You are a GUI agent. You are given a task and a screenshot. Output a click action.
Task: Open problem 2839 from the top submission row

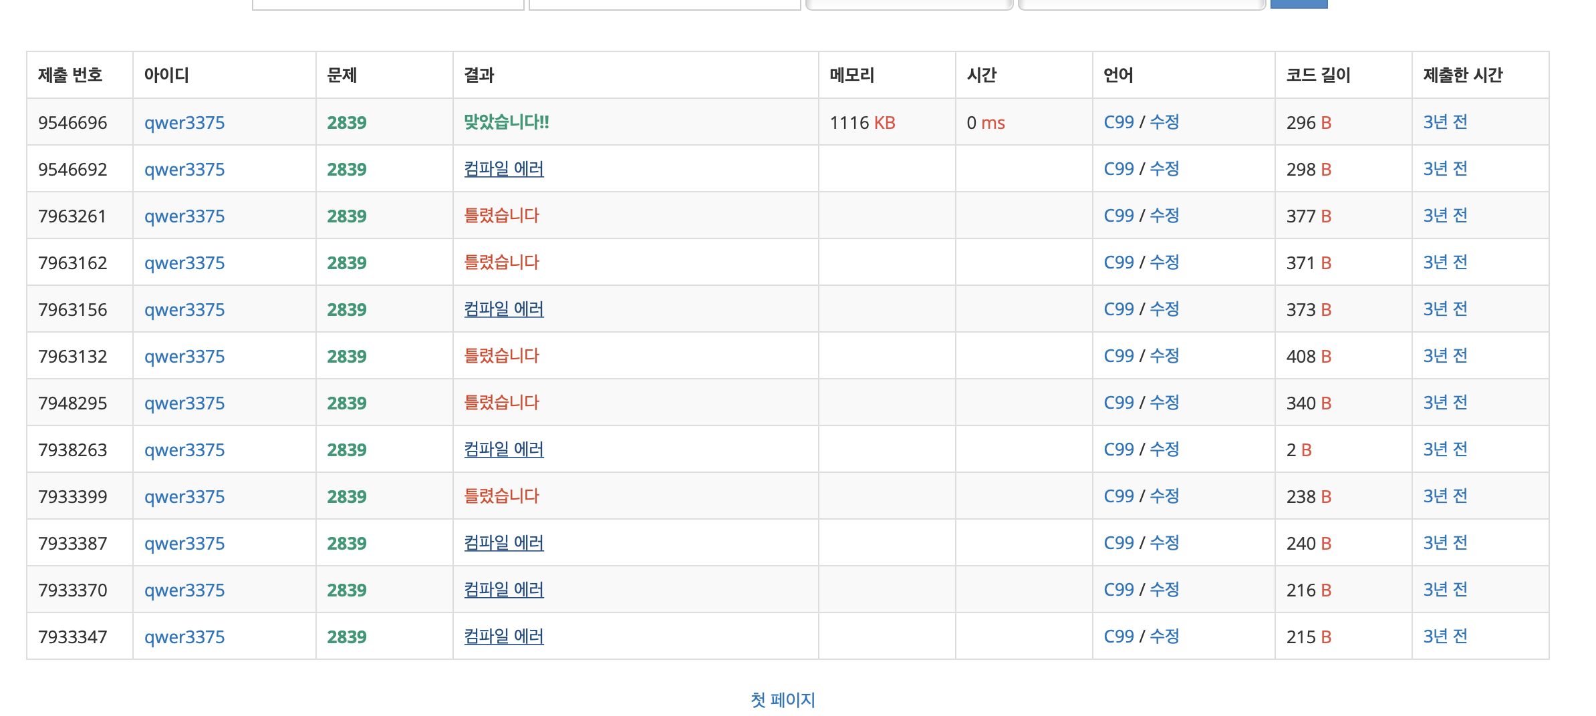tap(347, 122)
